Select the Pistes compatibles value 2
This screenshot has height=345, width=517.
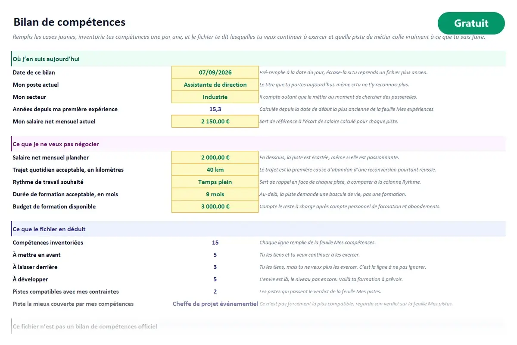tap(215, 292)
